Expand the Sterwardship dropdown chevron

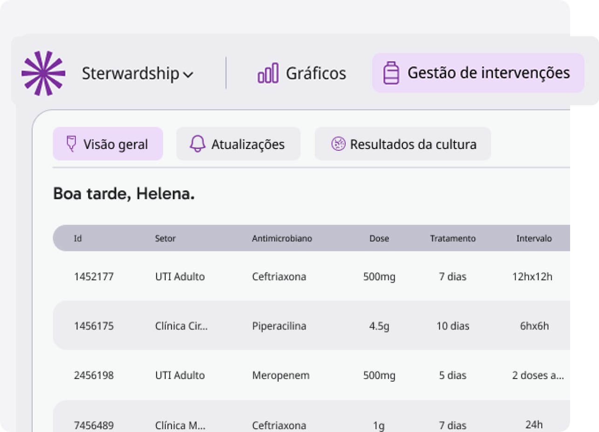(x=188, y=74)
